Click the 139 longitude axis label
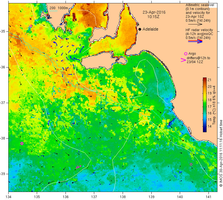This screenshot has width=223, height=200. 151,197
